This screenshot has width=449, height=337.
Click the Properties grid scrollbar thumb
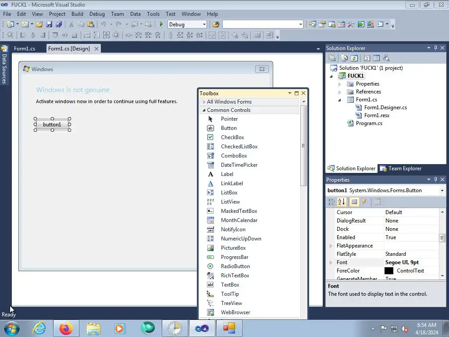[442, 237]
